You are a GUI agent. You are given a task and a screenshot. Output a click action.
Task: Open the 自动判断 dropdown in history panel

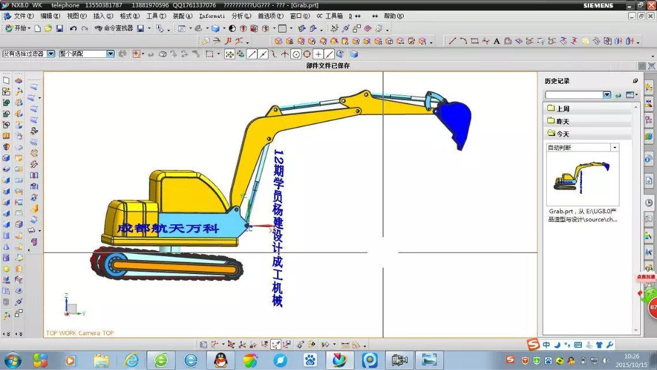pos(615,147)
